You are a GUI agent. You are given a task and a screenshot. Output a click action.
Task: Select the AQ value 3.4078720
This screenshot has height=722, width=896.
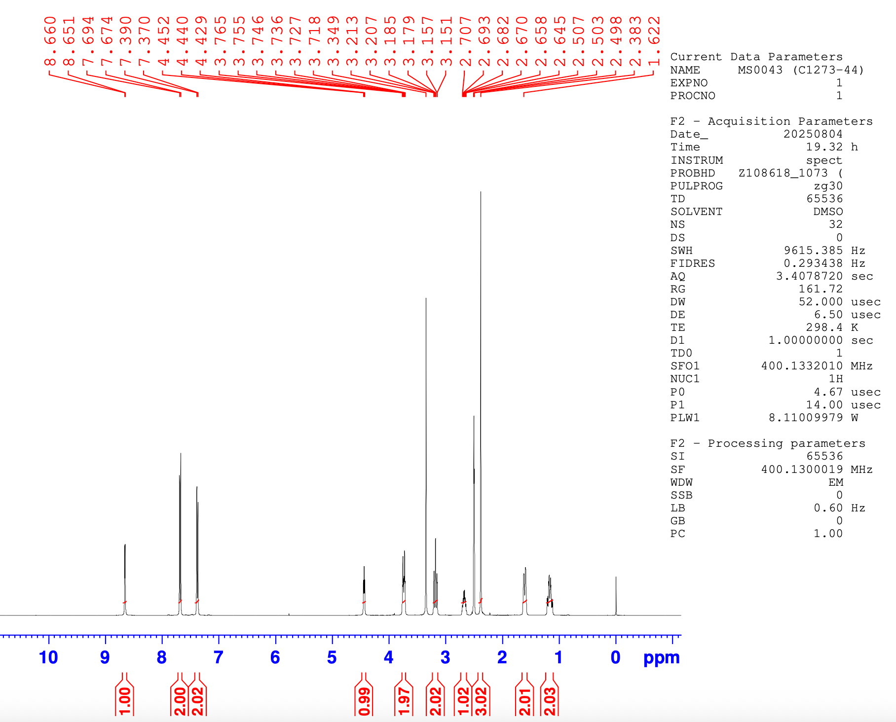(x=809, y=276)
